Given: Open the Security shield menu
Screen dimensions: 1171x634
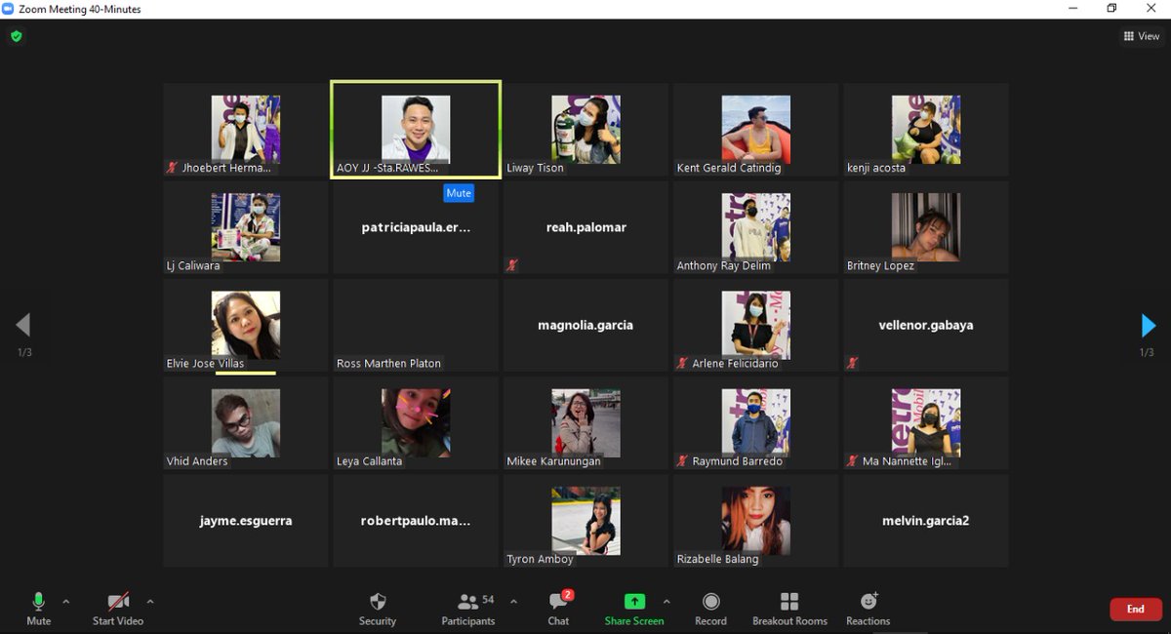Looking at the screenshot, I should (x=378, y=609).
